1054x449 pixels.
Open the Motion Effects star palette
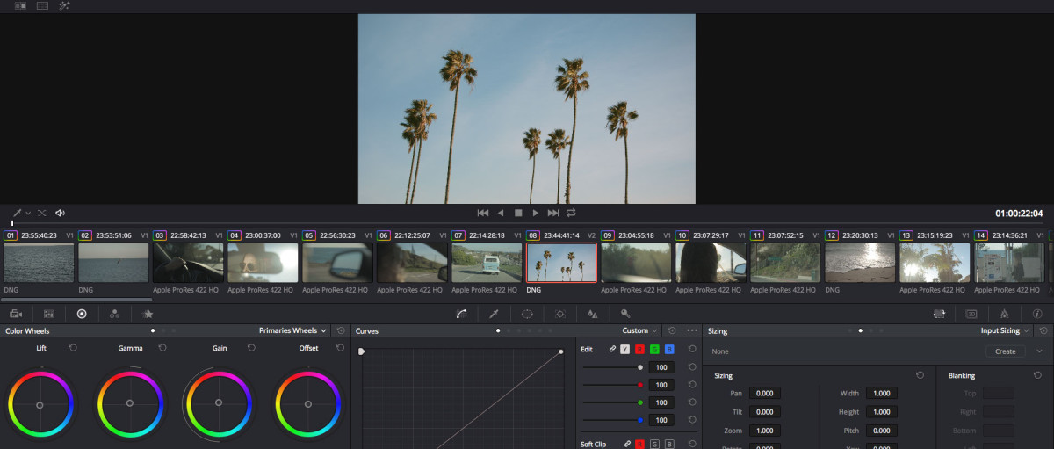pos(148,314)
